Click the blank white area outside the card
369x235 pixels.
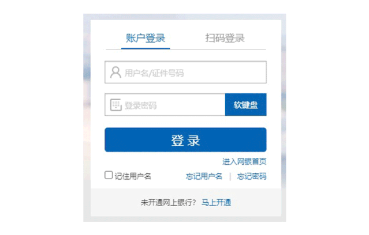pyautogui.click(x=40, y=117)
